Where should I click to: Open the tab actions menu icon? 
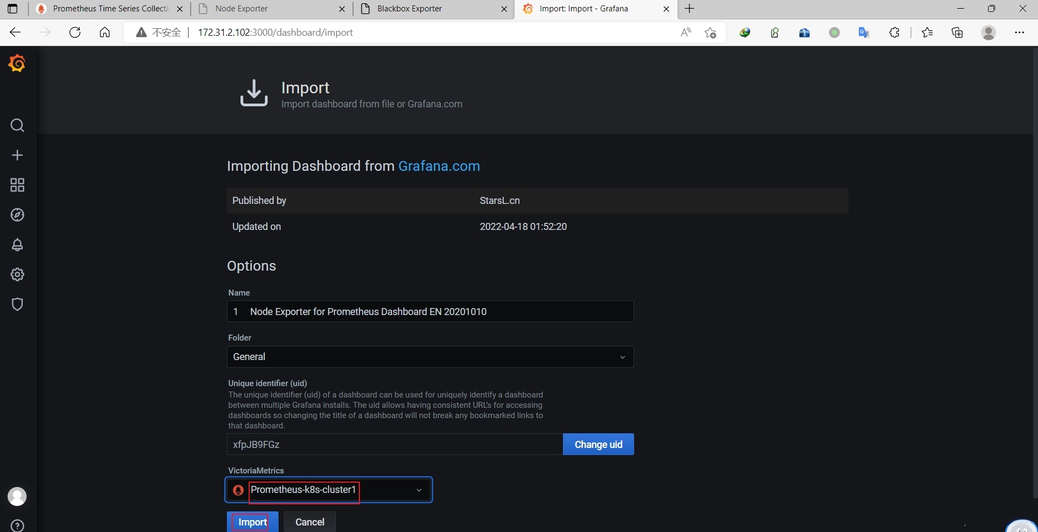pyautogui.click(x=12, y=9)
